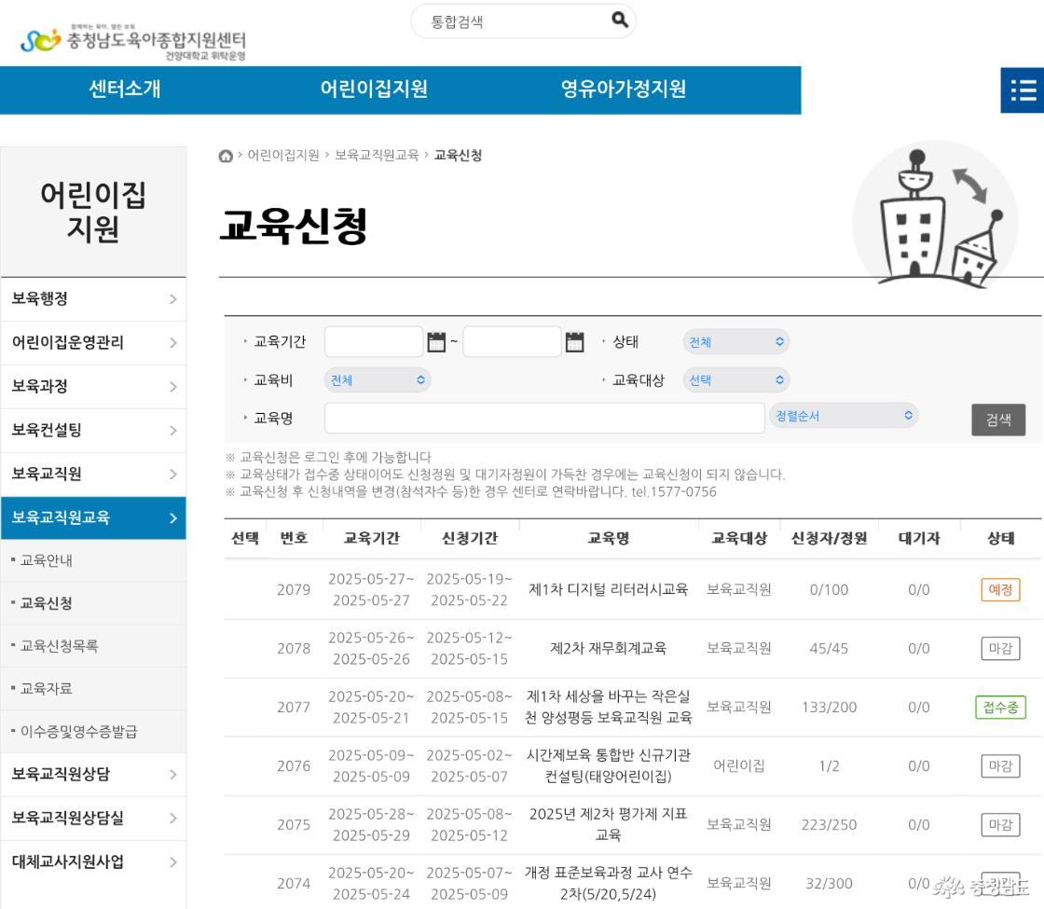The height and width of the screenshot is (909, 1044).
Task: Click 어린이집지원 breadcrumb link
Action: tap(283, 155)
